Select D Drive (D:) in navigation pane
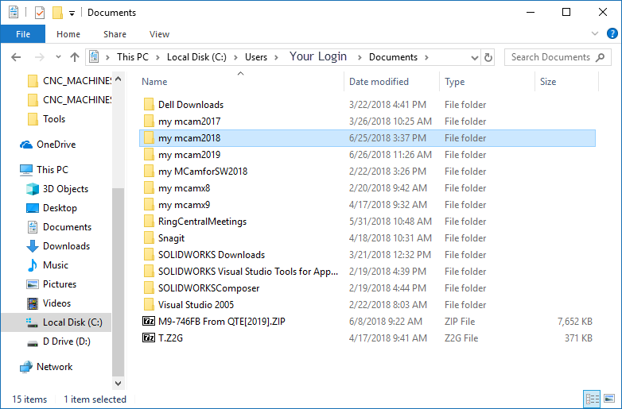This screenshot has width=622, height=409. pyautogui.click(x=58, y=341)
